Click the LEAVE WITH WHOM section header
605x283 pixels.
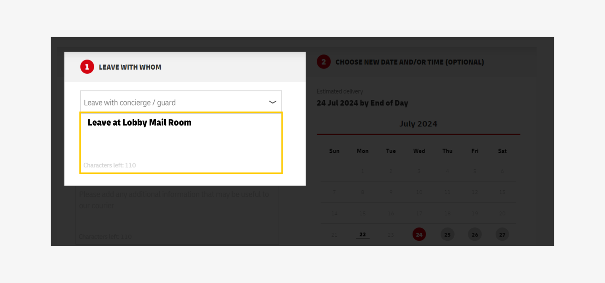tap(130, 67)
